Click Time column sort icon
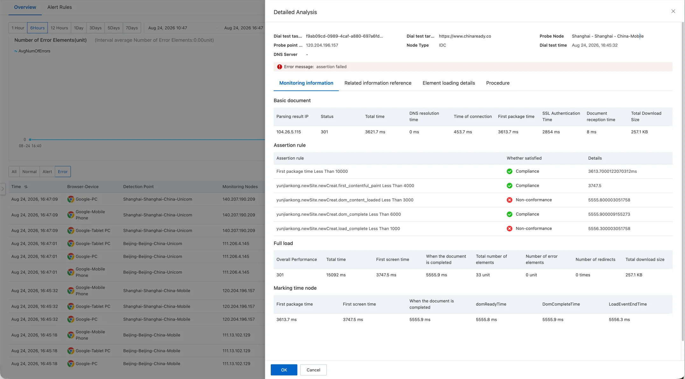The width and height of the screenshot is (685, 379). point(26,187)
